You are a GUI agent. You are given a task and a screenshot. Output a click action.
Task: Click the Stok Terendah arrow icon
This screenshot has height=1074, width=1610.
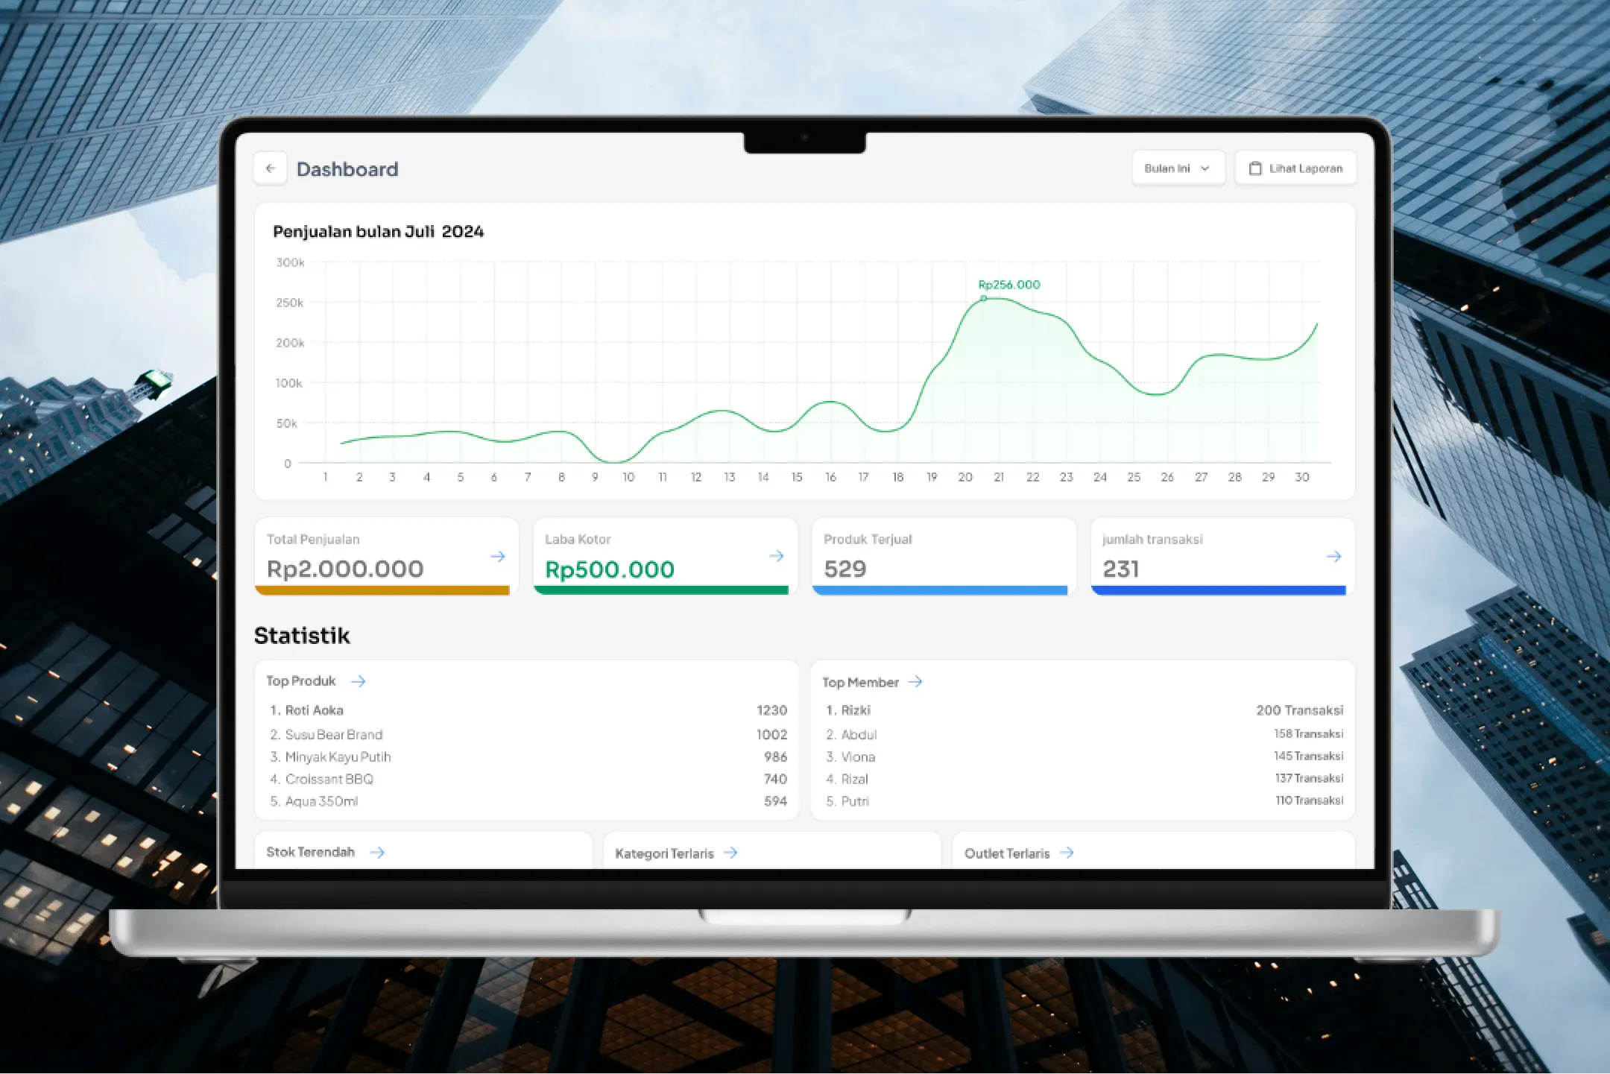tap(377, 852)
